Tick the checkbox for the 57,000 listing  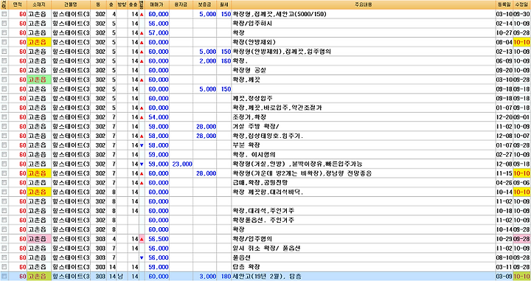point(4,33)
